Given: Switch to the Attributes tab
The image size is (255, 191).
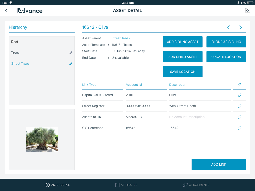Looking at the screenshot, I should coord(126,185).
